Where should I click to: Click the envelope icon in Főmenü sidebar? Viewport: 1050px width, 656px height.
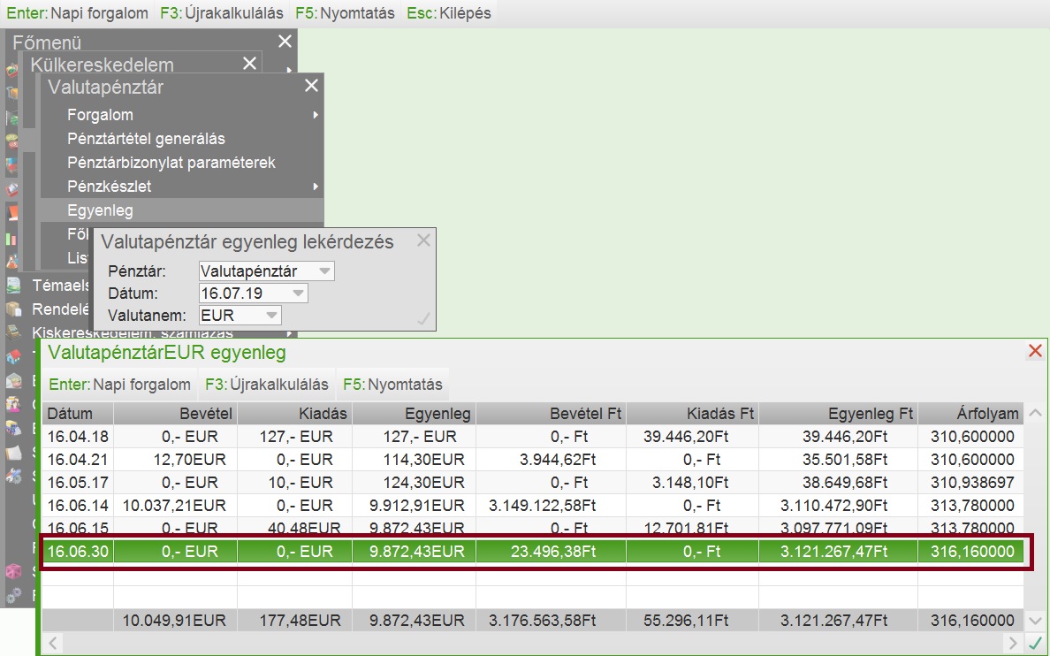pyautogui.click(x=13, y=380)
